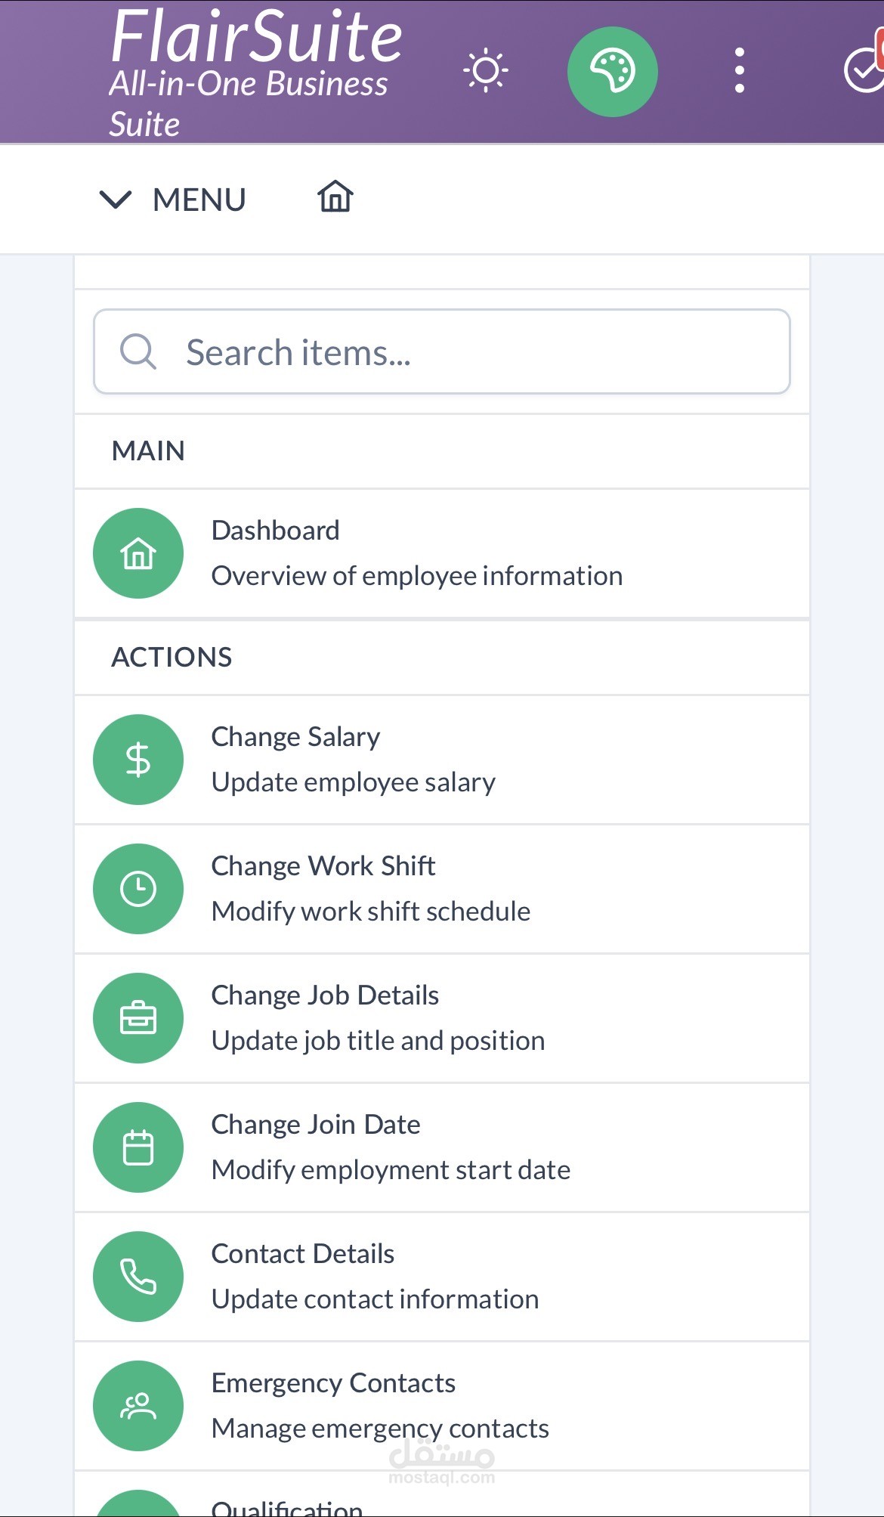Select Change Salary menu entry
This screenshot has width=884, height=1517.
point(353,760)
